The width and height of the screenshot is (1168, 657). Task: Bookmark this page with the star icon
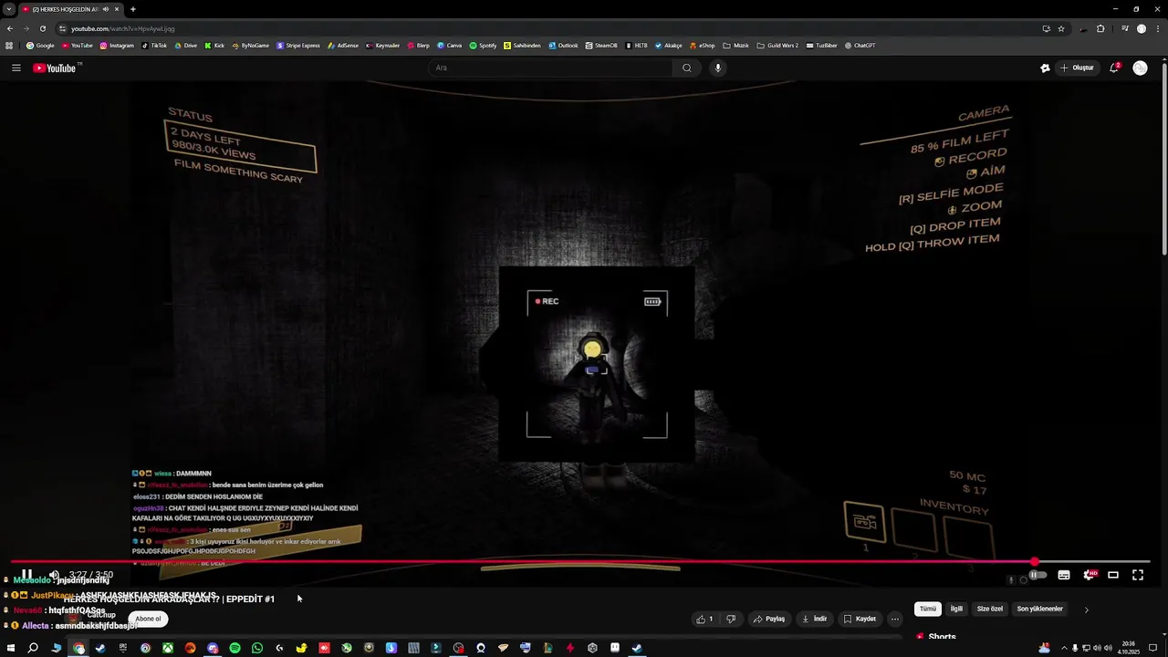1061,28
